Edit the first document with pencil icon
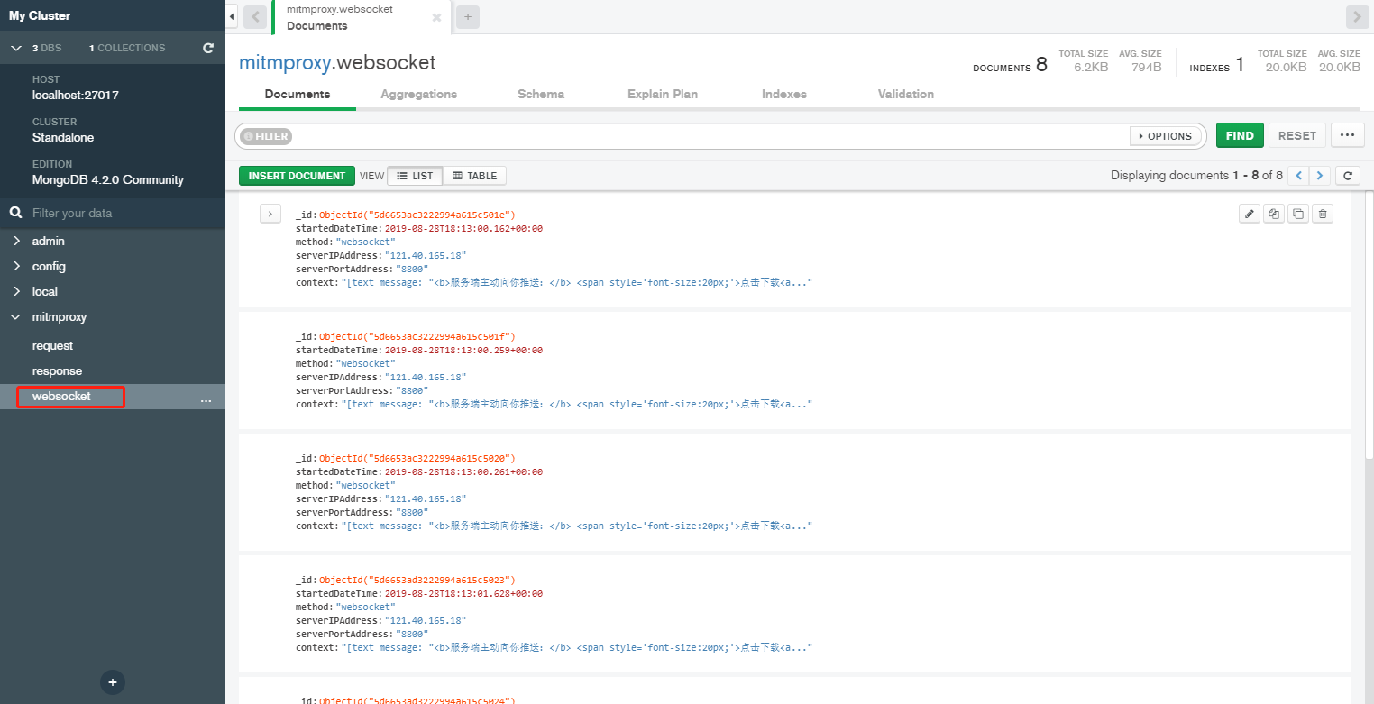1374x704 pixels. click(1249, 214)
